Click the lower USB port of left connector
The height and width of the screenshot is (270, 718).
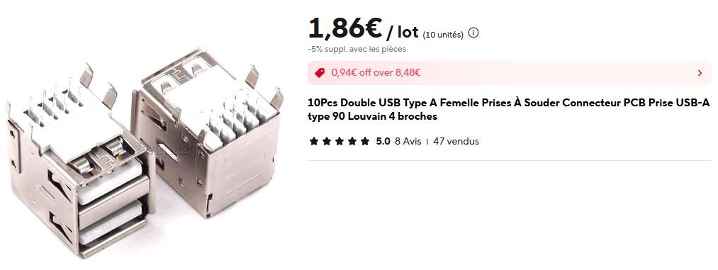[113, 227]
